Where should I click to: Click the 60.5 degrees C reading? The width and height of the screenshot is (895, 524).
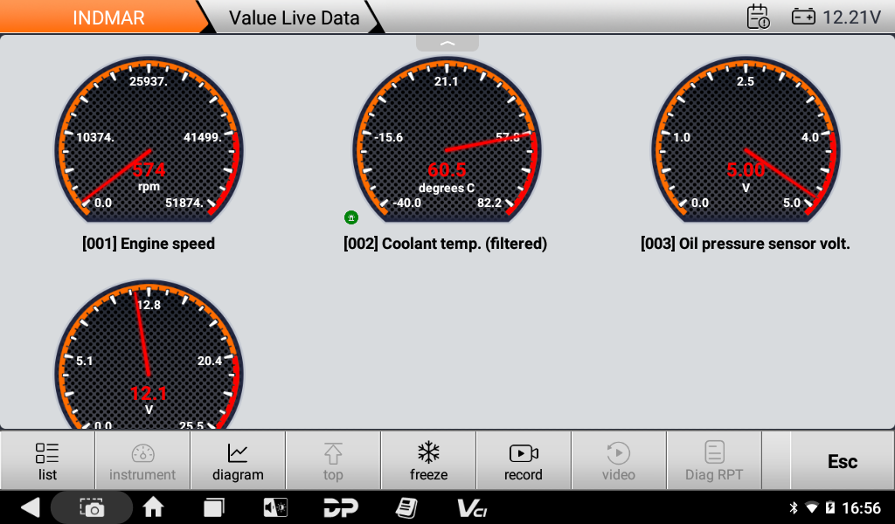coord(447,170)
